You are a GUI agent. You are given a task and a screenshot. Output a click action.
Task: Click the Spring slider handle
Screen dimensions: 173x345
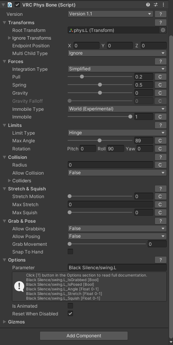click(100, 85)
